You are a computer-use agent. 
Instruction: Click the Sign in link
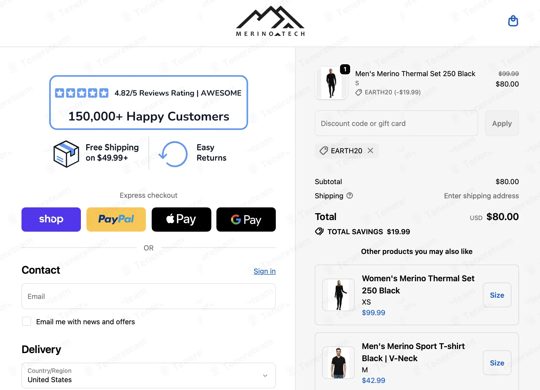[264, 271]
